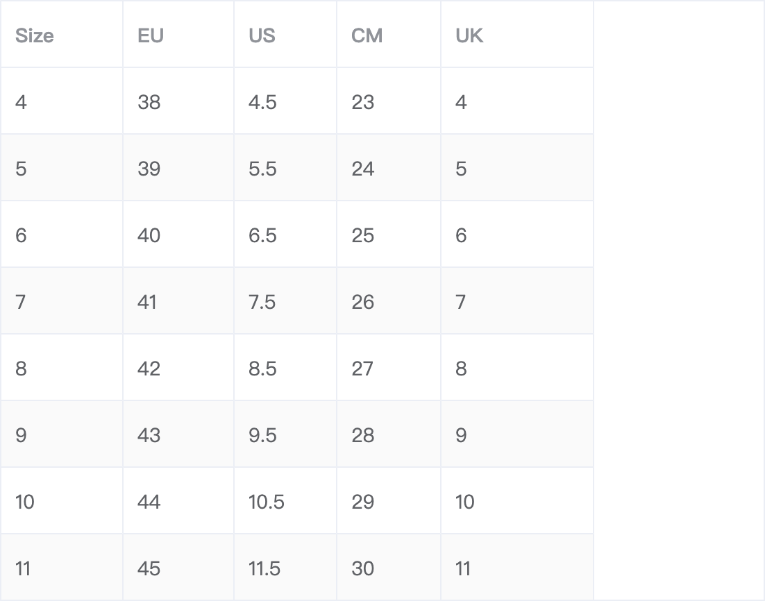Select the 30 CM cell

click(x=389, y=567)
